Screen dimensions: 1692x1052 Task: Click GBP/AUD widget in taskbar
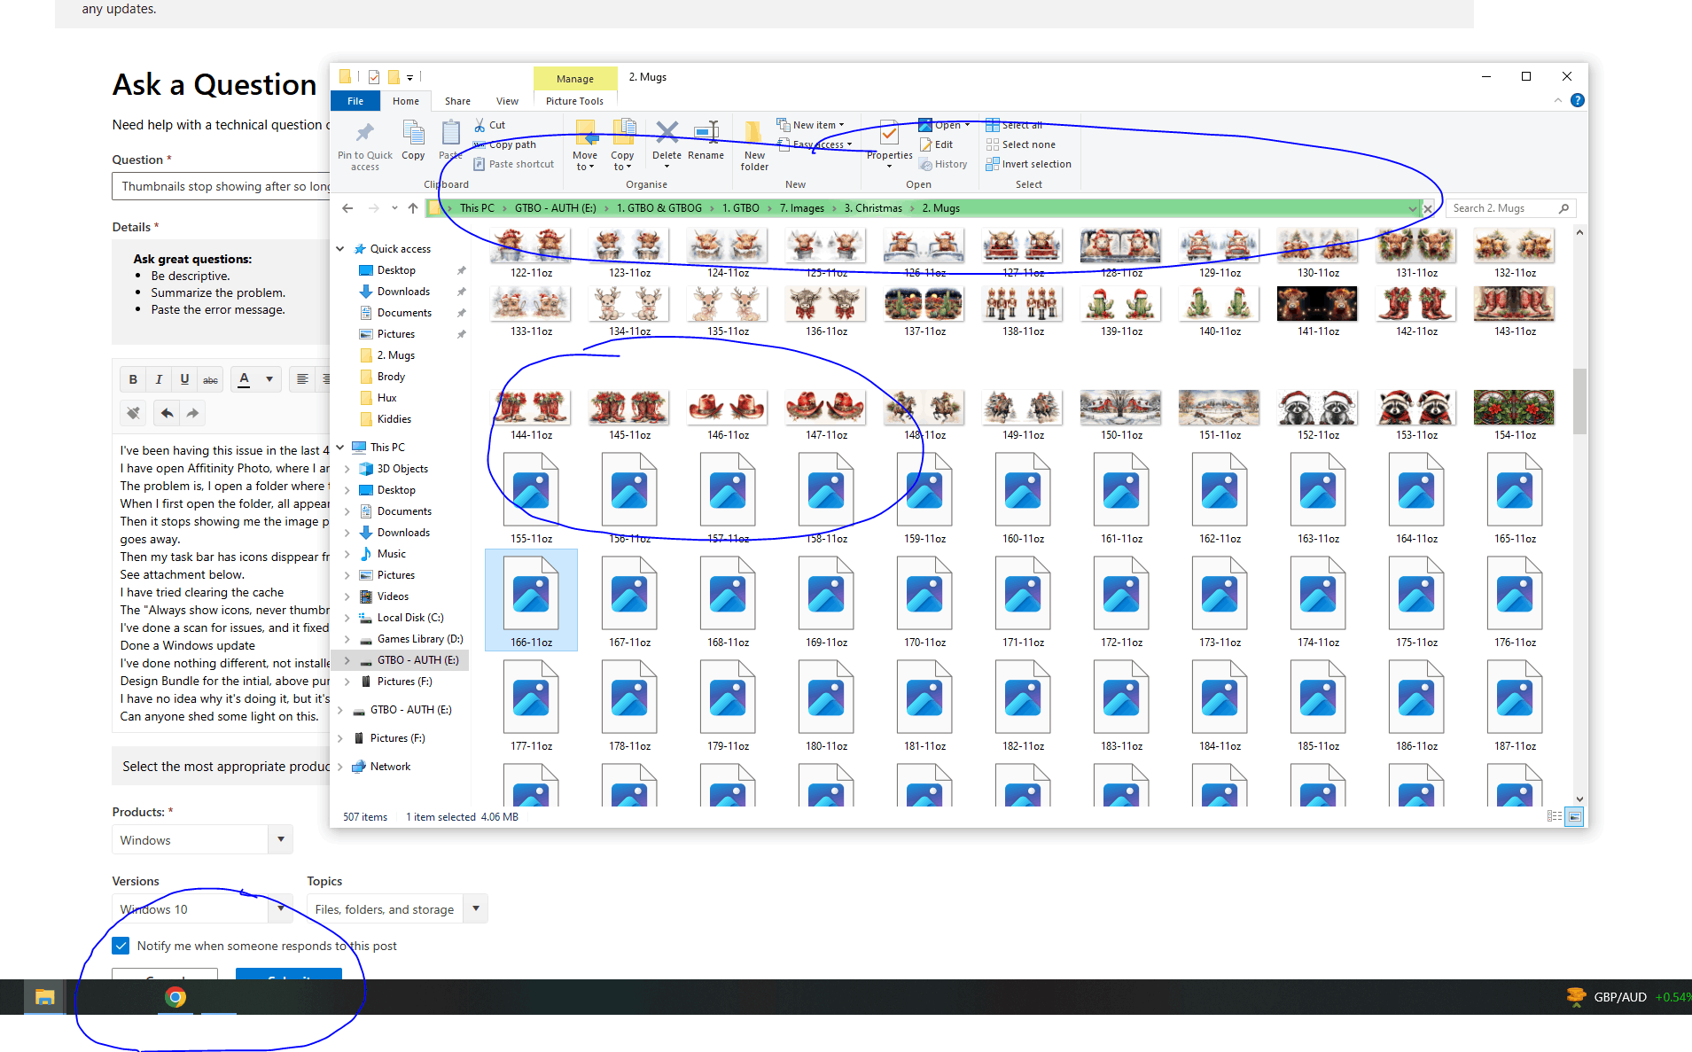pos(1627,997)
